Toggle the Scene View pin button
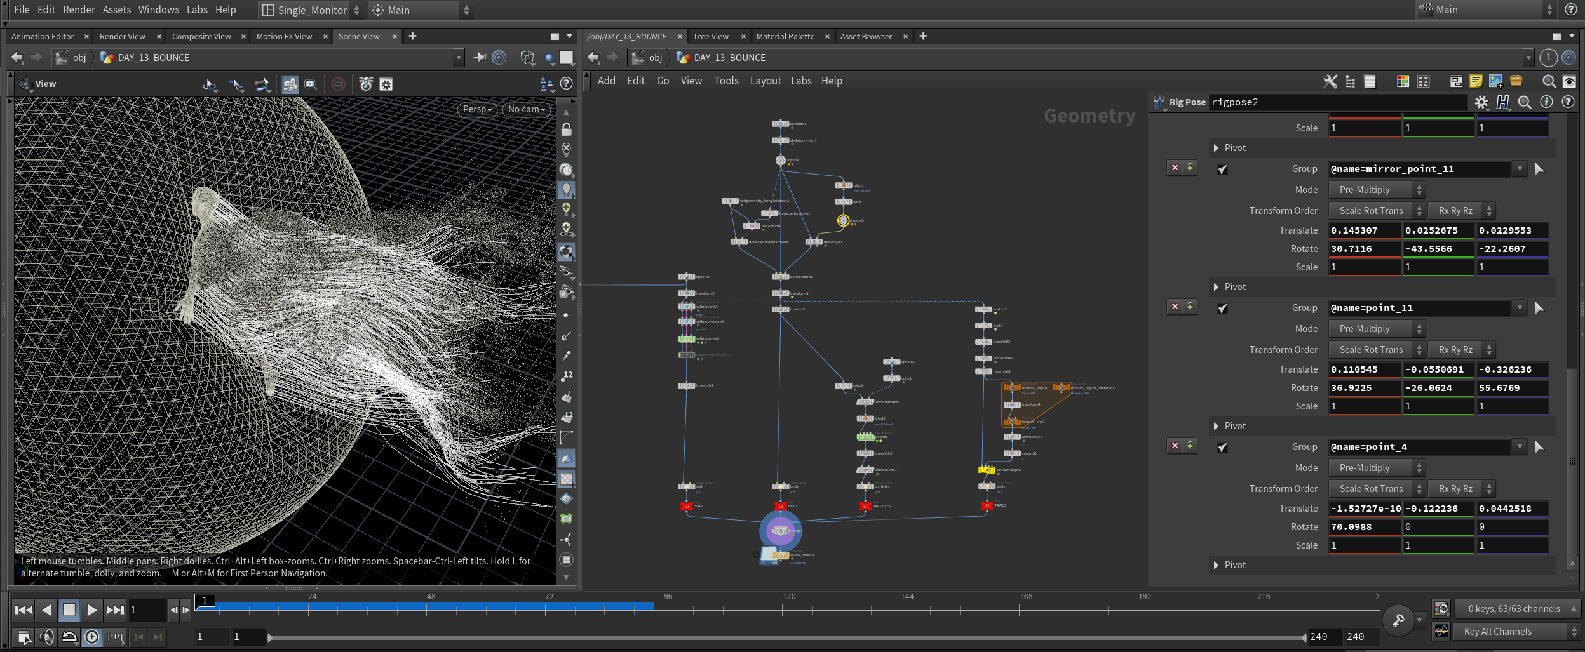Image resolution: width=1585 pixels, height=652 pixels. pyautogui.click(x=480, y=58)
